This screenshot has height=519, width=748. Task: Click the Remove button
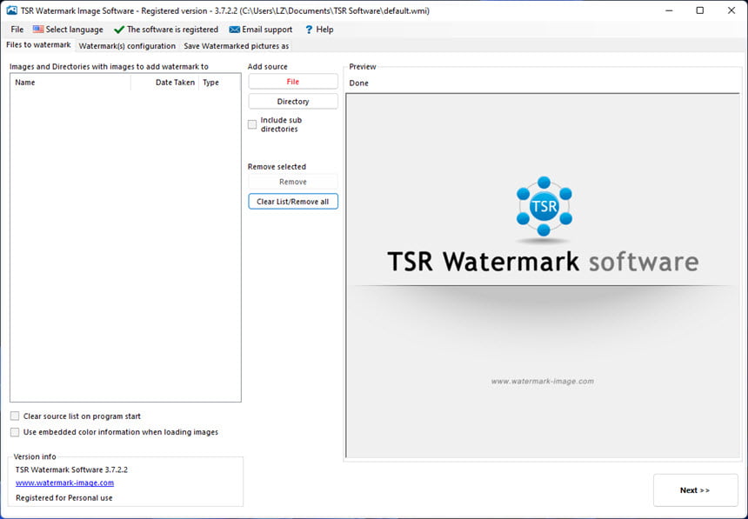[x=293, y=182]
